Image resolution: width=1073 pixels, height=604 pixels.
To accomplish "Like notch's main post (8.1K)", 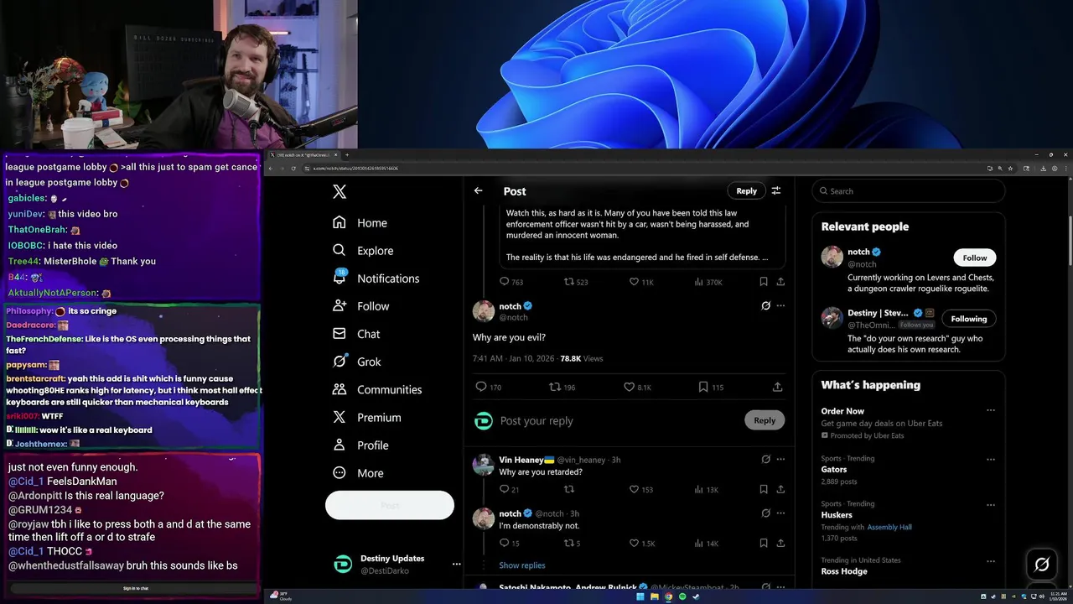I will coord(637,387).
